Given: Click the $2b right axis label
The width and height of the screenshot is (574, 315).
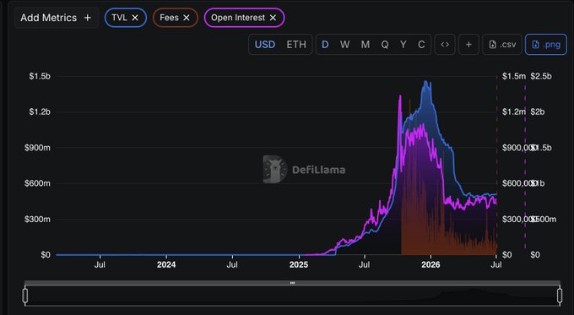Looking at the screenshot, I should [x=538, y=111].
